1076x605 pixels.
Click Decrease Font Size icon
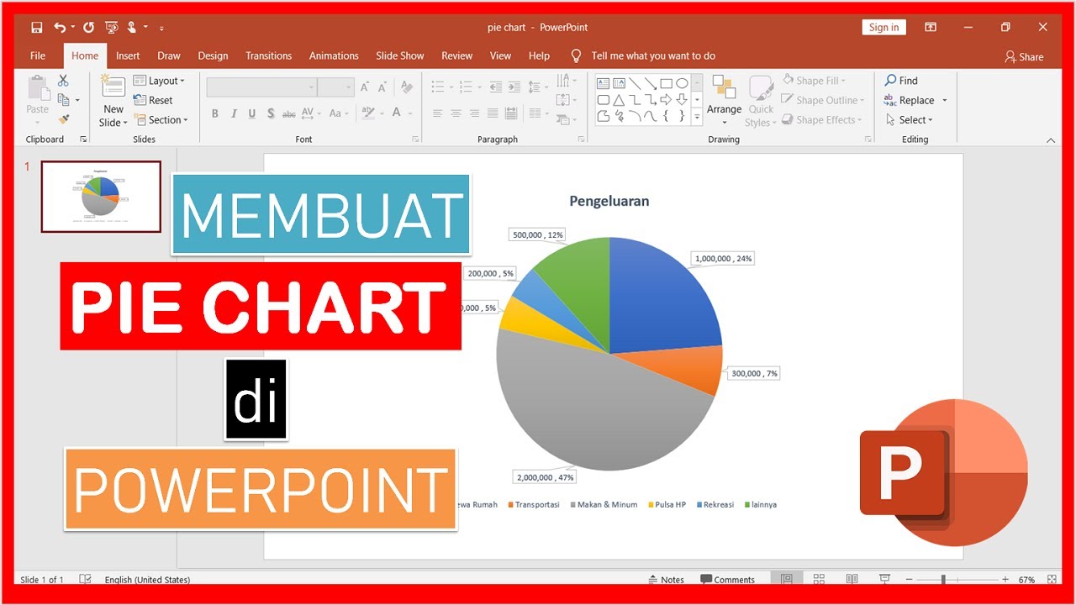click(382, 87)
